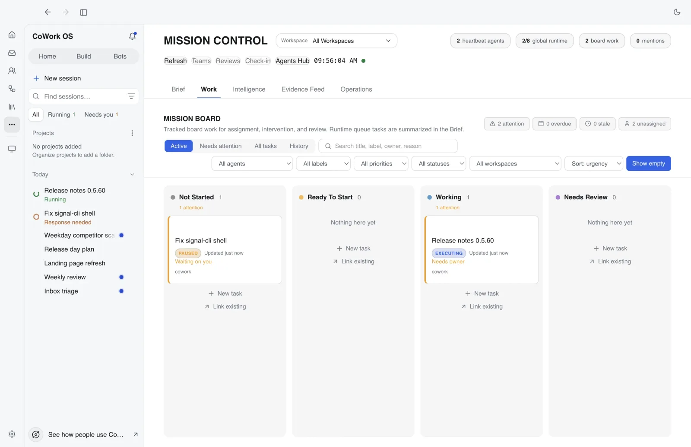Select the Active filter toggle
This screenshot has width=691, height=447.
(x=178, y=146)
